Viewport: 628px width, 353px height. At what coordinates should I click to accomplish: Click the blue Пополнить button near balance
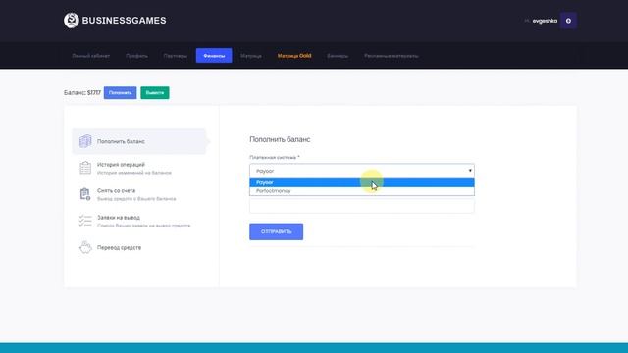click(120, 93)
